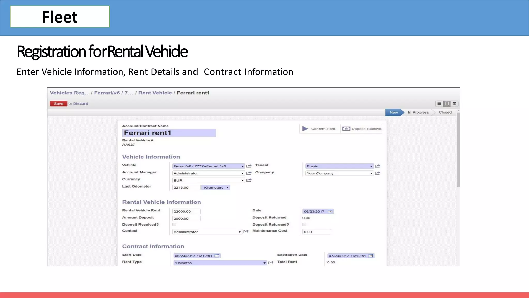The height and width of the screenshot is (298, 529).
Task: Switch to tree/hierarchy view icon
Action: click(454, 104)
